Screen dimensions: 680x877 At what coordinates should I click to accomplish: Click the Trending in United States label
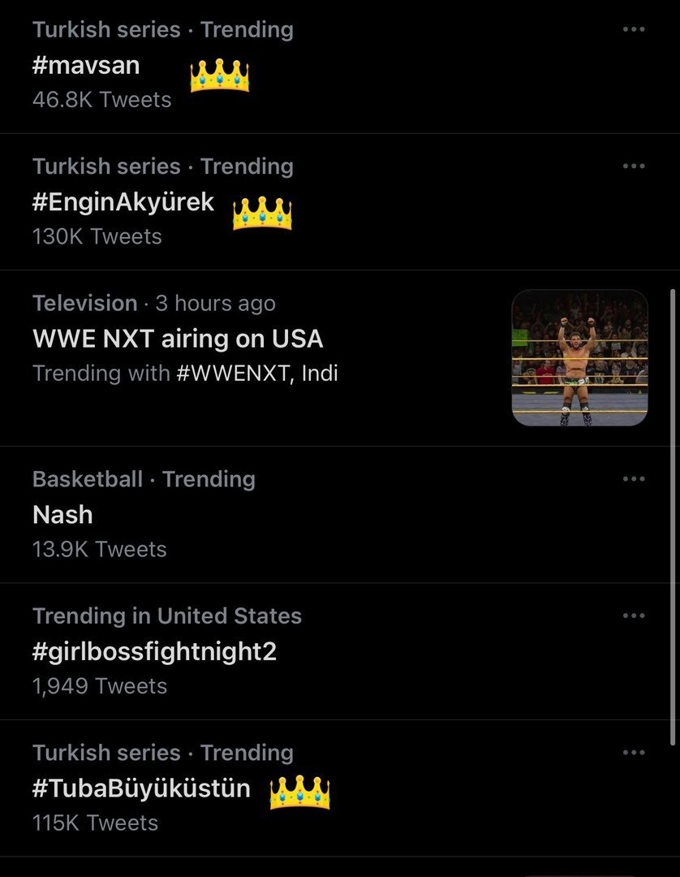166,616
